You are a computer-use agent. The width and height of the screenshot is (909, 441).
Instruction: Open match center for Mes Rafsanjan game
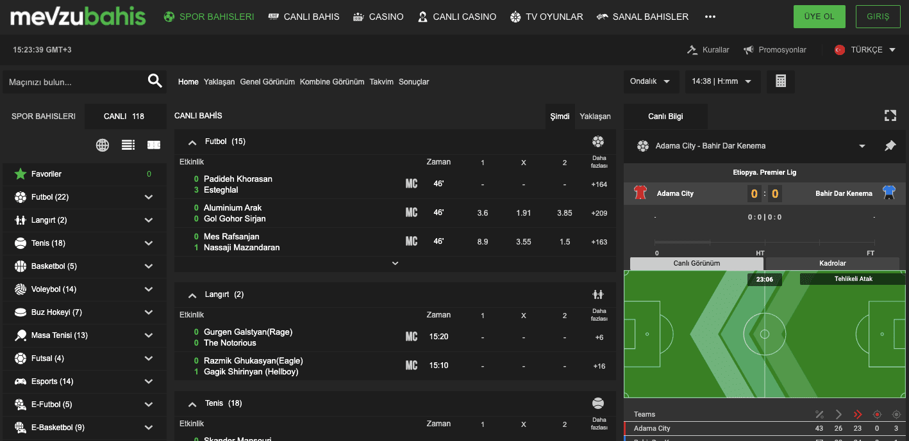412,242
